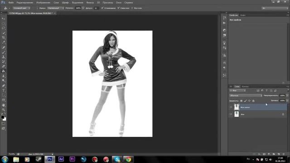Open the File menu
This screenshot has width=290, height=163.
[x=11, y=3]
